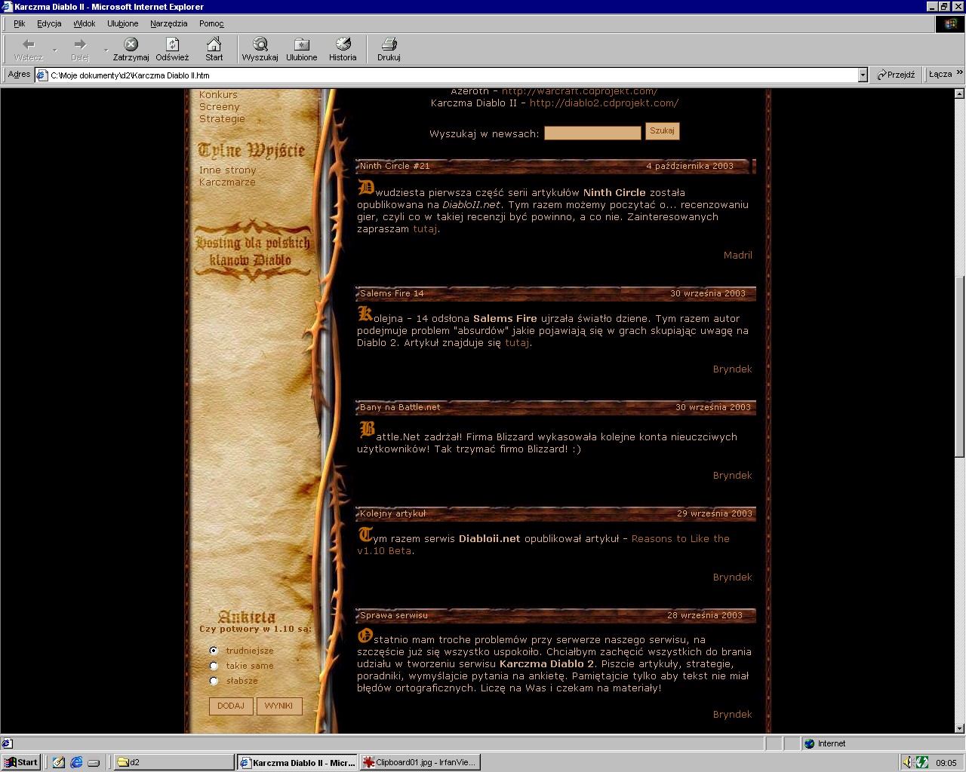Click the news search input field
Screen dimensions: 966x772
coord(592,133)
